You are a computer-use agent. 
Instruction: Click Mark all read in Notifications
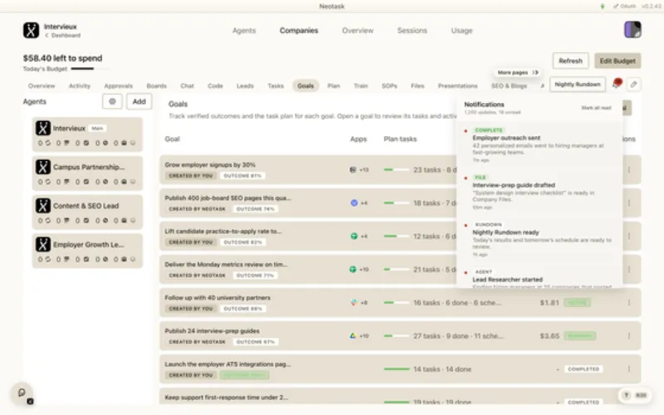(596, 108)
